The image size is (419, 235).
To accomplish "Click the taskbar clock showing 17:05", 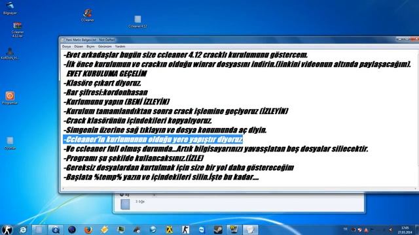I will coord(405,230).
